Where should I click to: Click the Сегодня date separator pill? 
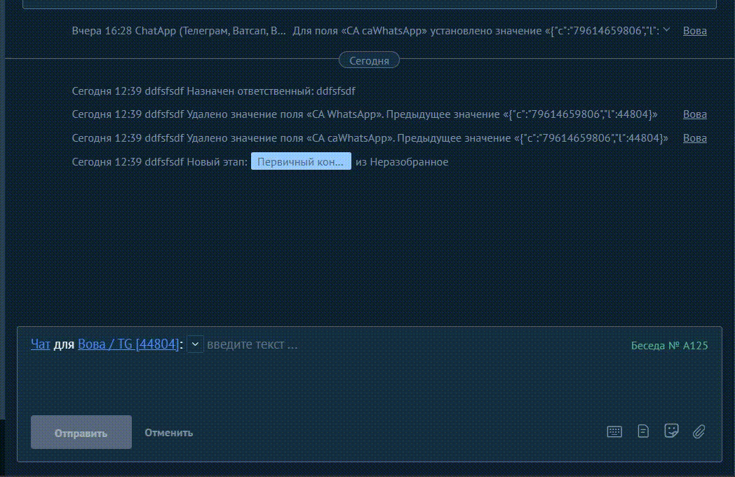(x=369, y=61)
